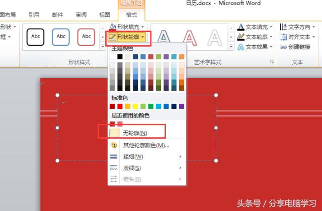Screen dimensions: 322x211
Task: Pick the green theme color swatch in top row
Action: [x=158, y=57]
